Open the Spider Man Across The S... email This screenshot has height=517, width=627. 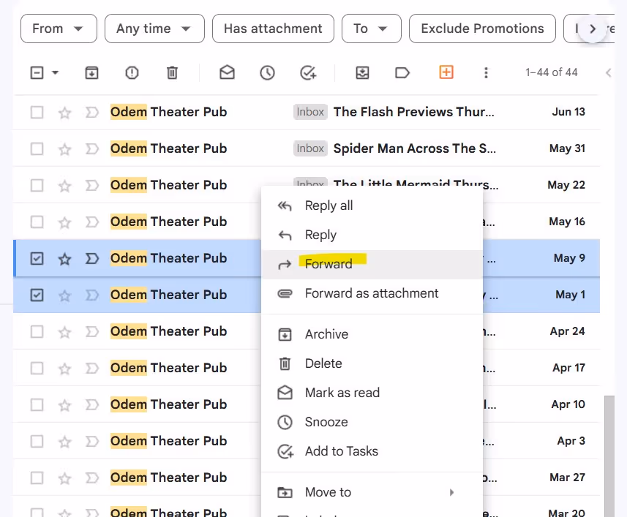coord(415,148)
